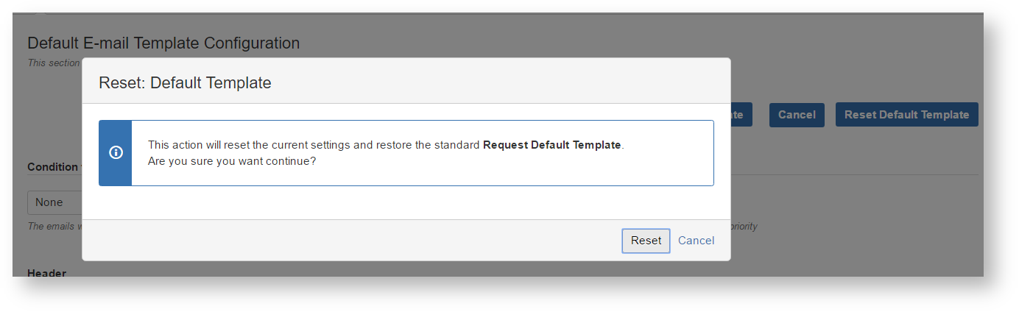1019x312 pixels.
Task: Click the 'This action will reset' sentence
Action: click(314, 145)
